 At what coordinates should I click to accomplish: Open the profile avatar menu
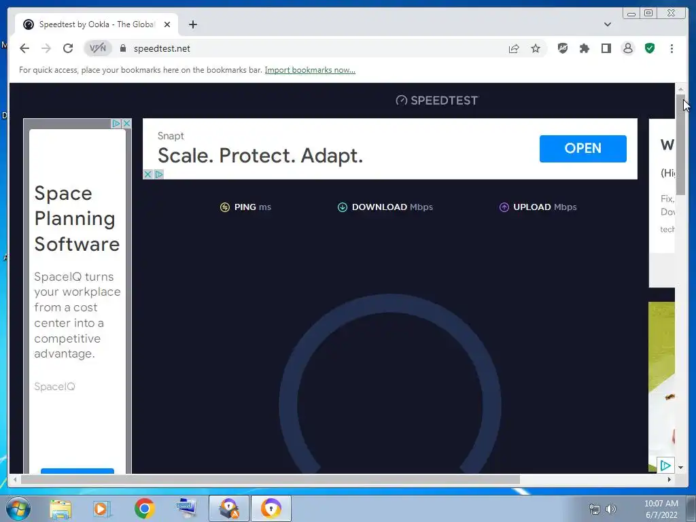pyautogui.click(x=628, y=48)
